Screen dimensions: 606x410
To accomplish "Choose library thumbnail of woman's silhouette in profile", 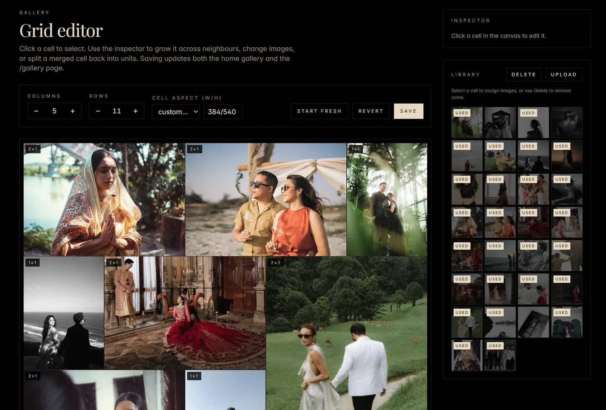I will (x=534, y=122).
